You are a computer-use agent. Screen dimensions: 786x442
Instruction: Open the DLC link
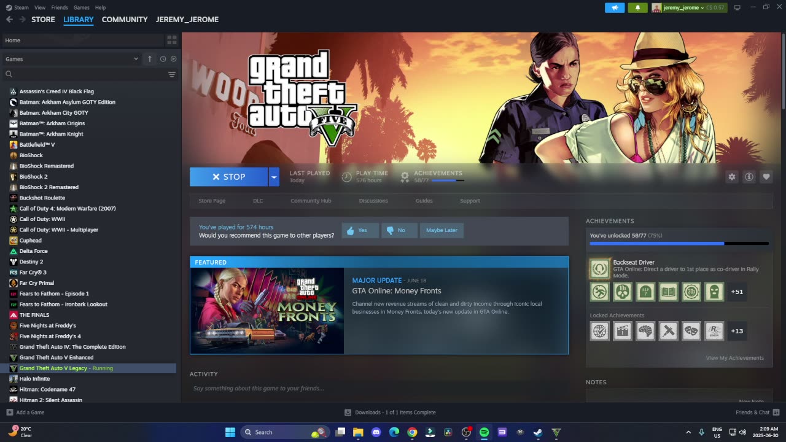point(258,201)
